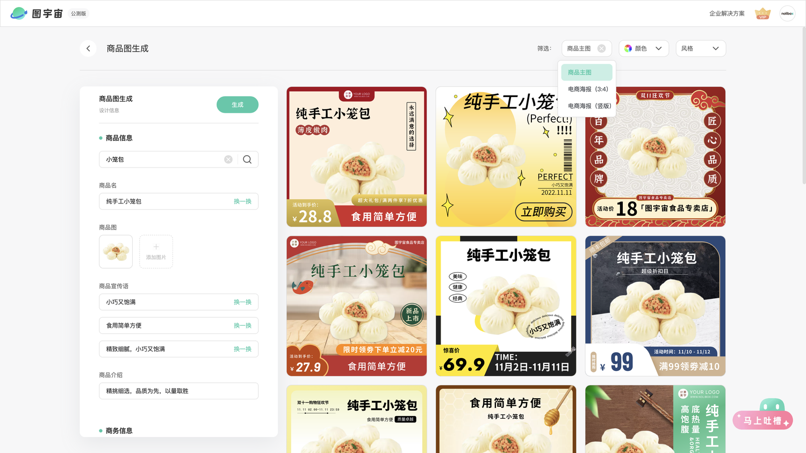Screen dimensions: 806x453
Task: Open the green 高底饱腹热量 template
Action: pyautogui.click(x=656, y=419)
